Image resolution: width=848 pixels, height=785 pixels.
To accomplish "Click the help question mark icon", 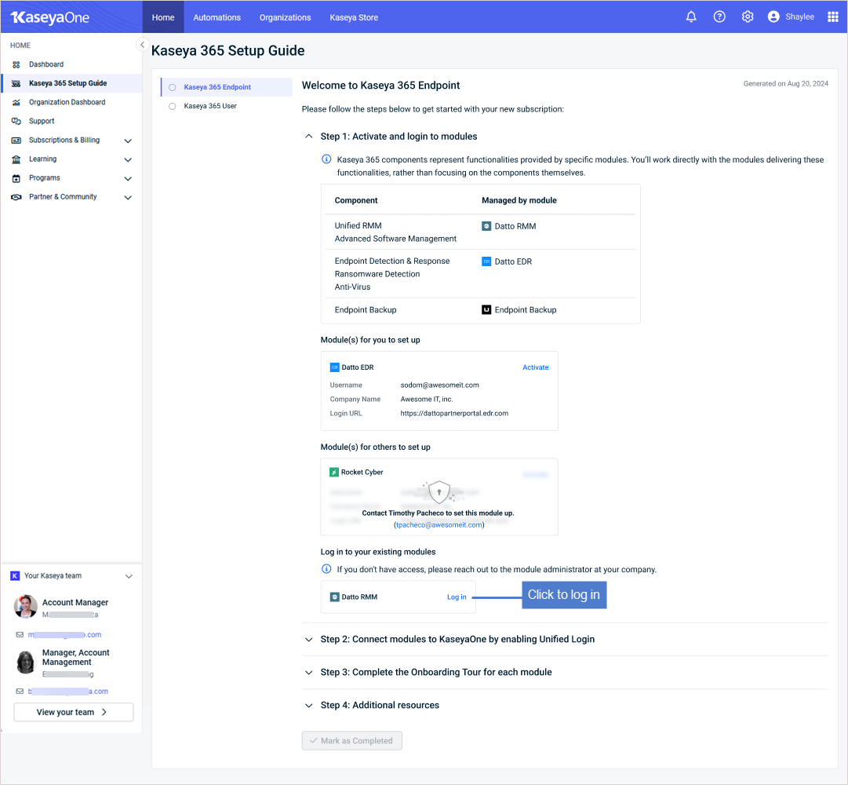I will point(719,16).
